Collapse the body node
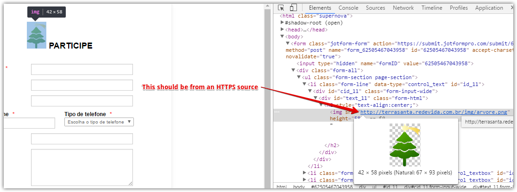Viewport: 517px width, 192px height. coord(282,37)
